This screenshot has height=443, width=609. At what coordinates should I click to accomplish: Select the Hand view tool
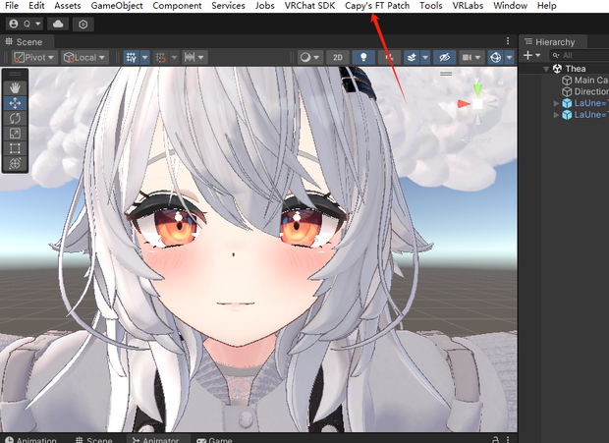click(x=15, y=88)
